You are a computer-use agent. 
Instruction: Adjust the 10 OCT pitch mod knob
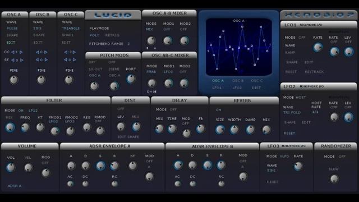94,86
